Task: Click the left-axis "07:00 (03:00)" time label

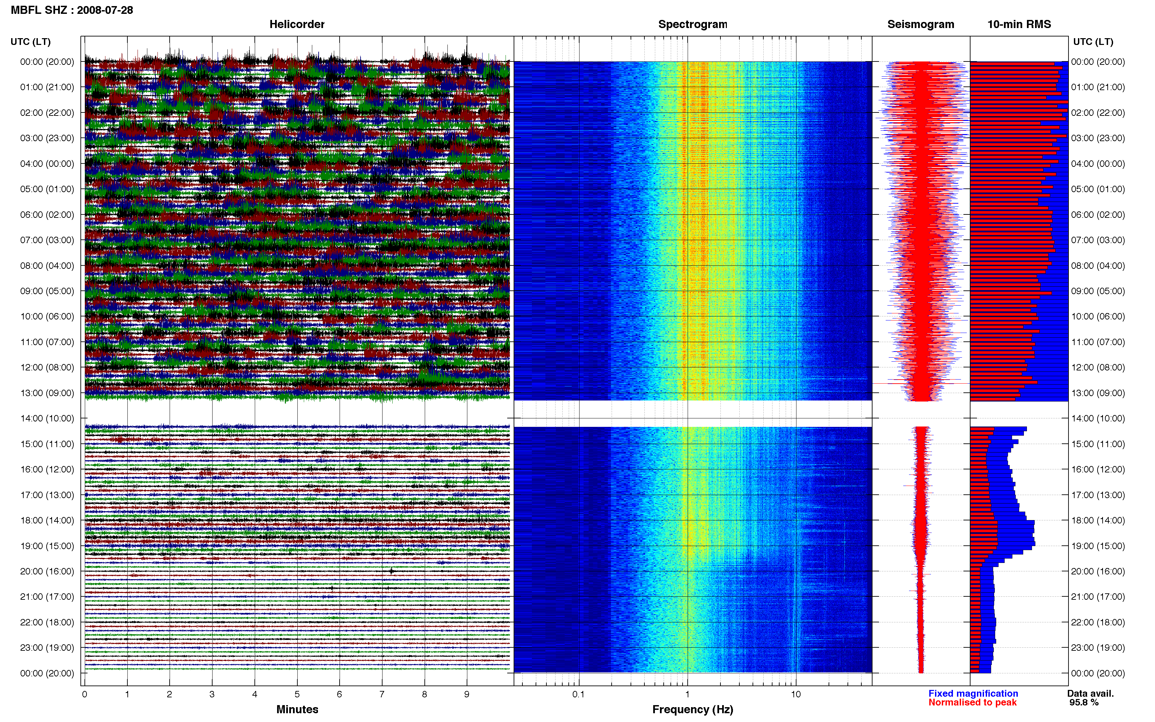Action: [x=47, y=240]
